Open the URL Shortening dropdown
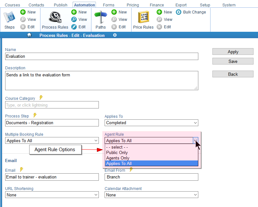 coord(52,195)
